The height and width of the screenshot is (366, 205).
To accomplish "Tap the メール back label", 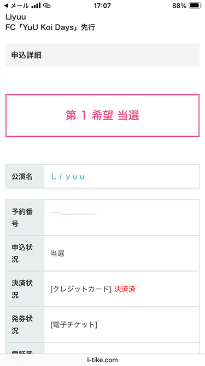I will coord(20,6).
